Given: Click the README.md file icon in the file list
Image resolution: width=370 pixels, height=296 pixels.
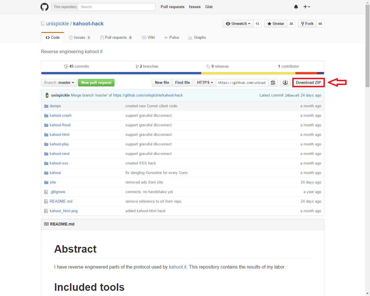Looking at the screenshot, I should (x=46, y=201).
